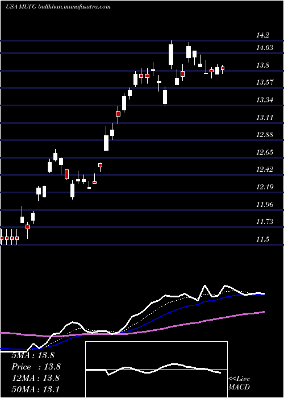284x398 pixels.
Task: Click the 13.11 price axis label
Action: point(265,117)
